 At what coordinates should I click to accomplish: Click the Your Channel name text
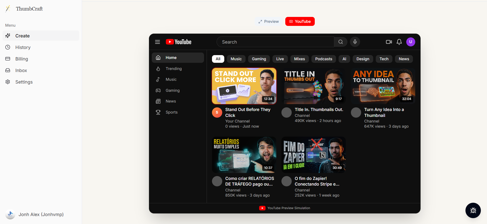(237, 121)
